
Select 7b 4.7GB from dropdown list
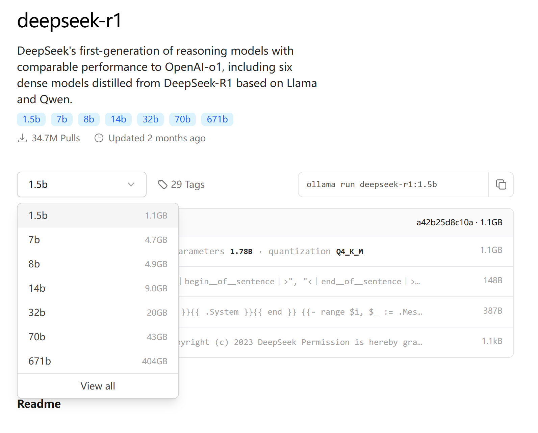point(98,240)
